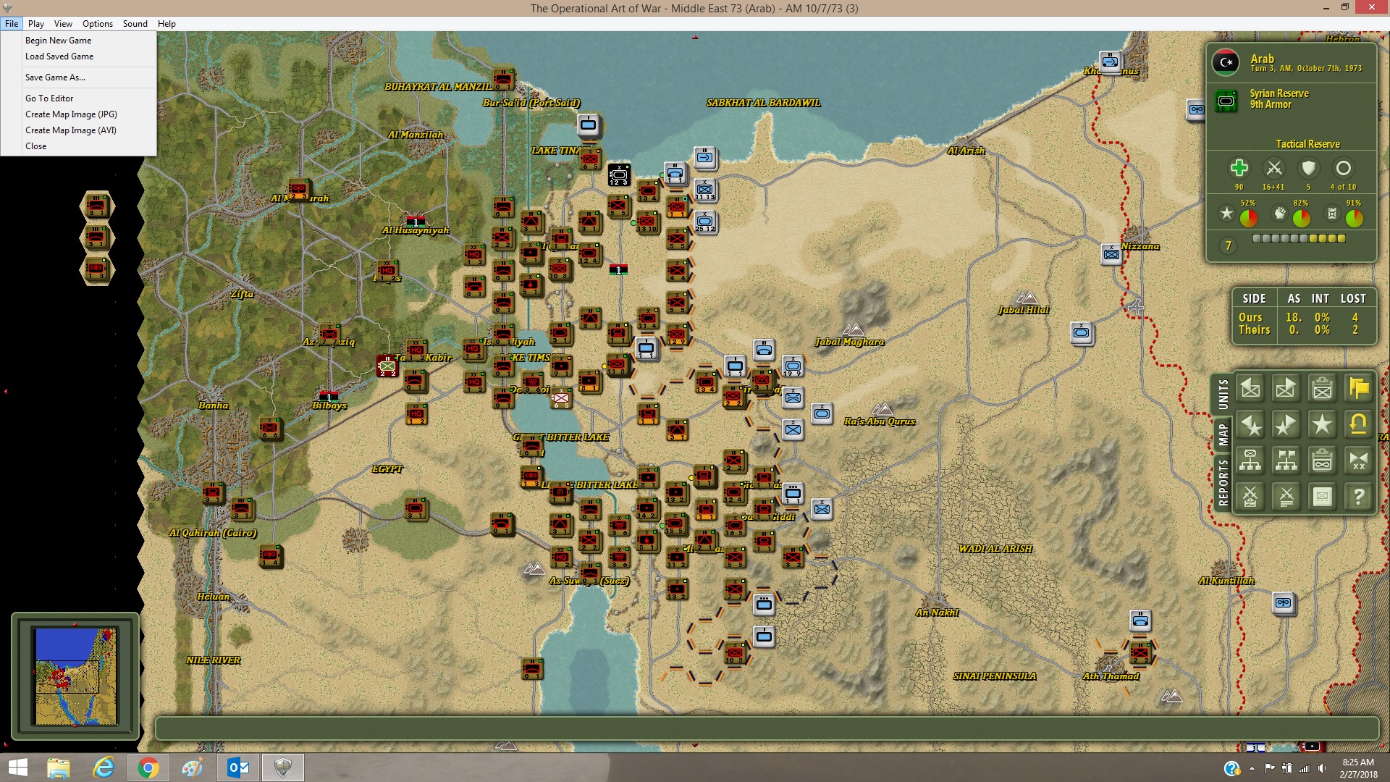The height and width of the screenshot is (782, 1390).
Task: Select the black unit counter near Lake Tina
Action: [x=618, y=175]
